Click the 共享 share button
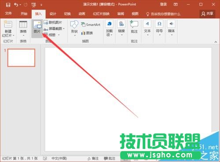220x162 pixels. tap(207, 14)
